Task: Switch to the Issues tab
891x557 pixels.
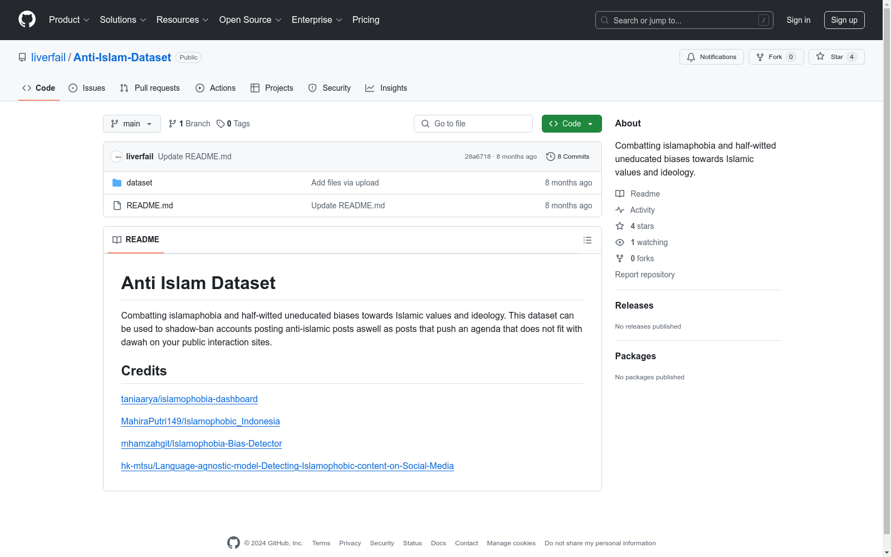Action: point(87,88)
